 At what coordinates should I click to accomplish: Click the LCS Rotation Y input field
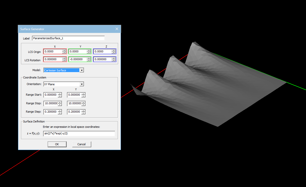pyautogui.click(x=78, y=59)
